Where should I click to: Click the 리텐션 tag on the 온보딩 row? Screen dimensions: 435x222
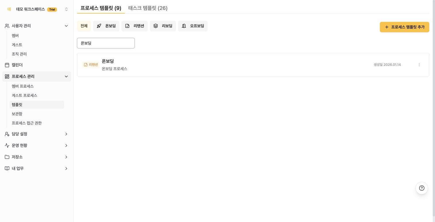pos(91,65)
